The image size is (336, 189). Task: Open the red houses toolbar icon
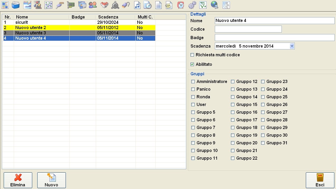click(x=104, y=5)
